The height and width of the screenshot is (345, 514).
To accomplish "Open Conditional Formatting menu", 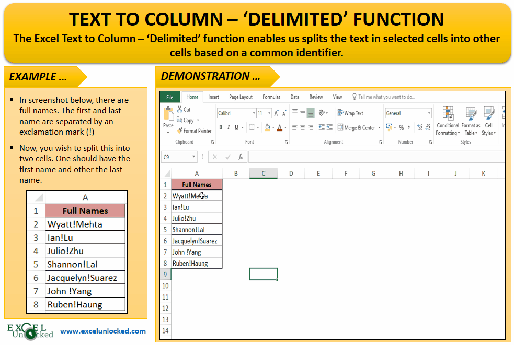I will pos(448,121).
